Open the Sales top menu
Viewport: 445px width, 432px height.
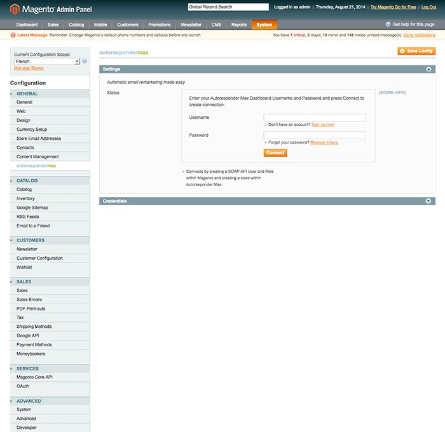click(53, 25)
